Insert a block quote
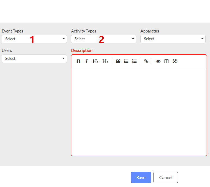Screen dimensions: 210x187 (118, 61)
